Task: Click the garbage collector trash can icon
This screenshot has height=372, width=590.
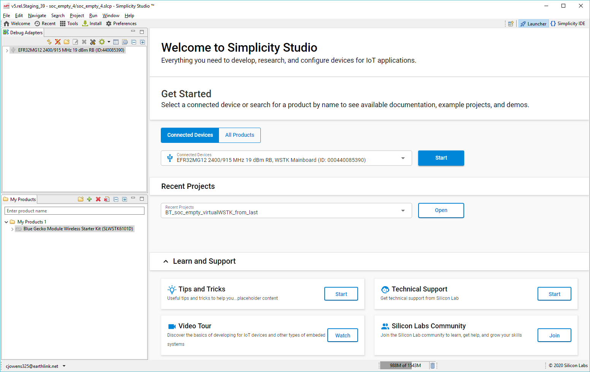Action: [x=432, y=366]
